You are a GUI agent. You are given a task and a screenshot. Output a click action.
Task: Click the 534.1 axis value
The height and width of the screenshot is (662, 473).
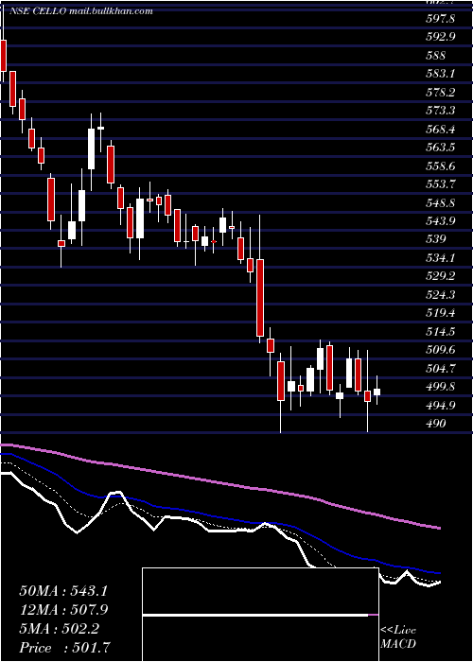pyautogui.click(x=440, y=257)
